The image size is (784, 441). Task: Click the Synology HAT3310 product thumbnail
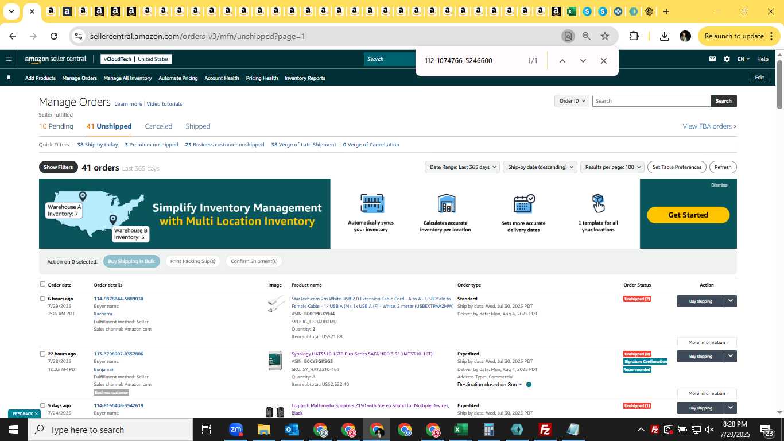pyautogui.click(x=275, y=361)
